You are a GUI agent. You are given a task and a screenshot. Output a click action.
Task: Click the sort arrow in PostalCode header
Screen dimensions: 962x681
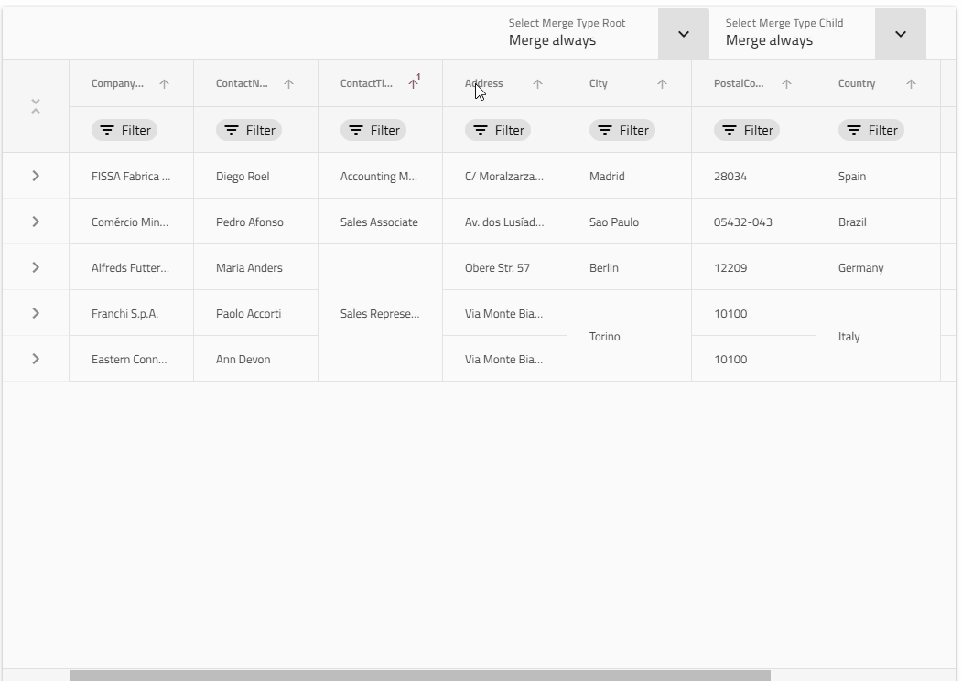point(787,84)
